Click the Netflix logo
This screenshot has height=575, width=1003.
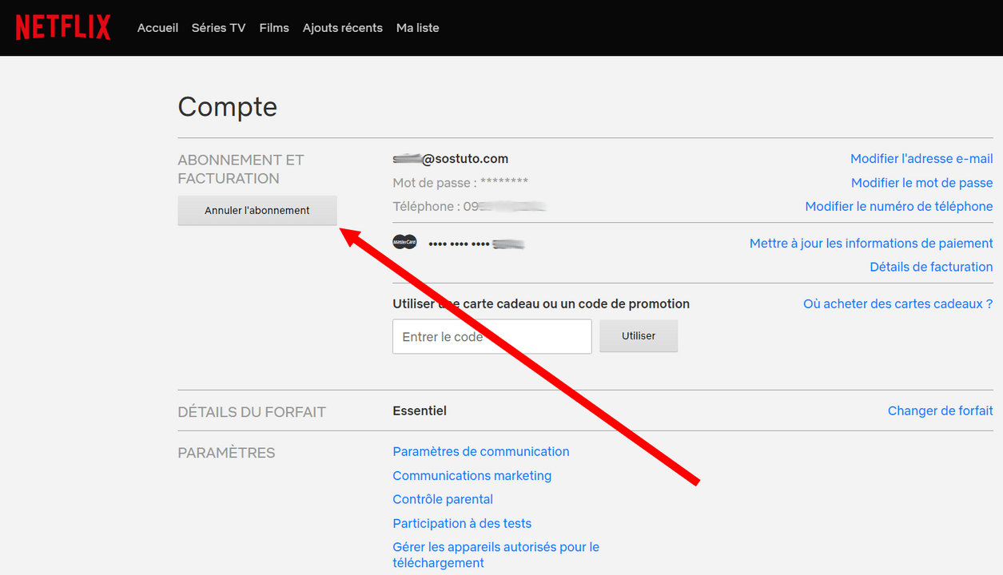(63, 28)
